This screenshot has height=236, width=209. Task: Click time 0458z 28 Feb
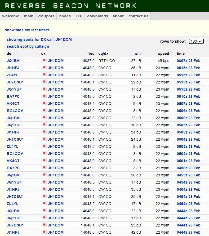click(x=189, y=168)
